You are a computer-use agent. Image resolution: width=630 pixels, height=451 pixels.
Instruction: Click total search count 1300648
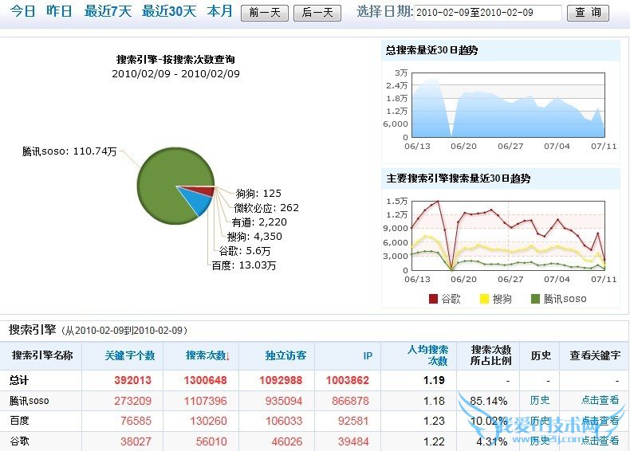pos(205,380)
